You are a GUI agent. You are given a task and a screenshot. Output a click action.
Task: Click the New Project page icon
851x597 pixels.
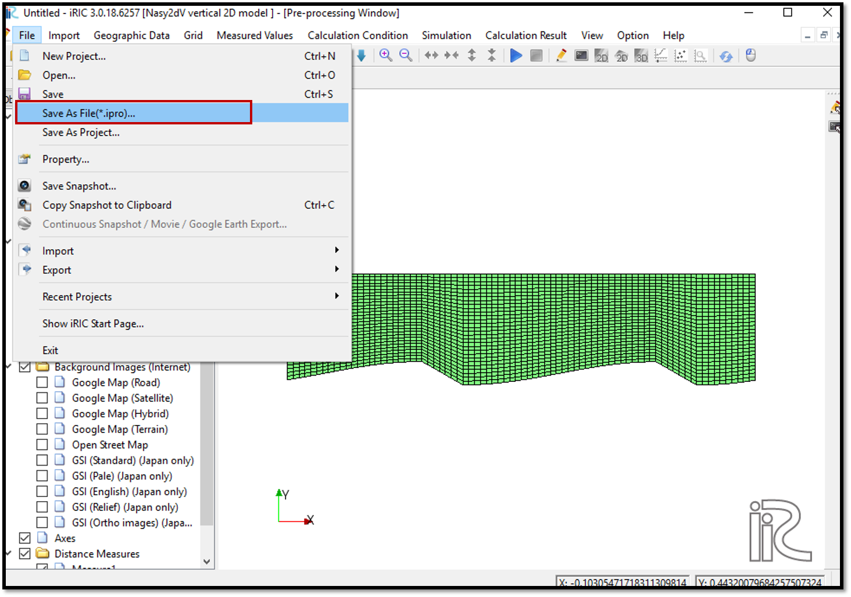24,56
